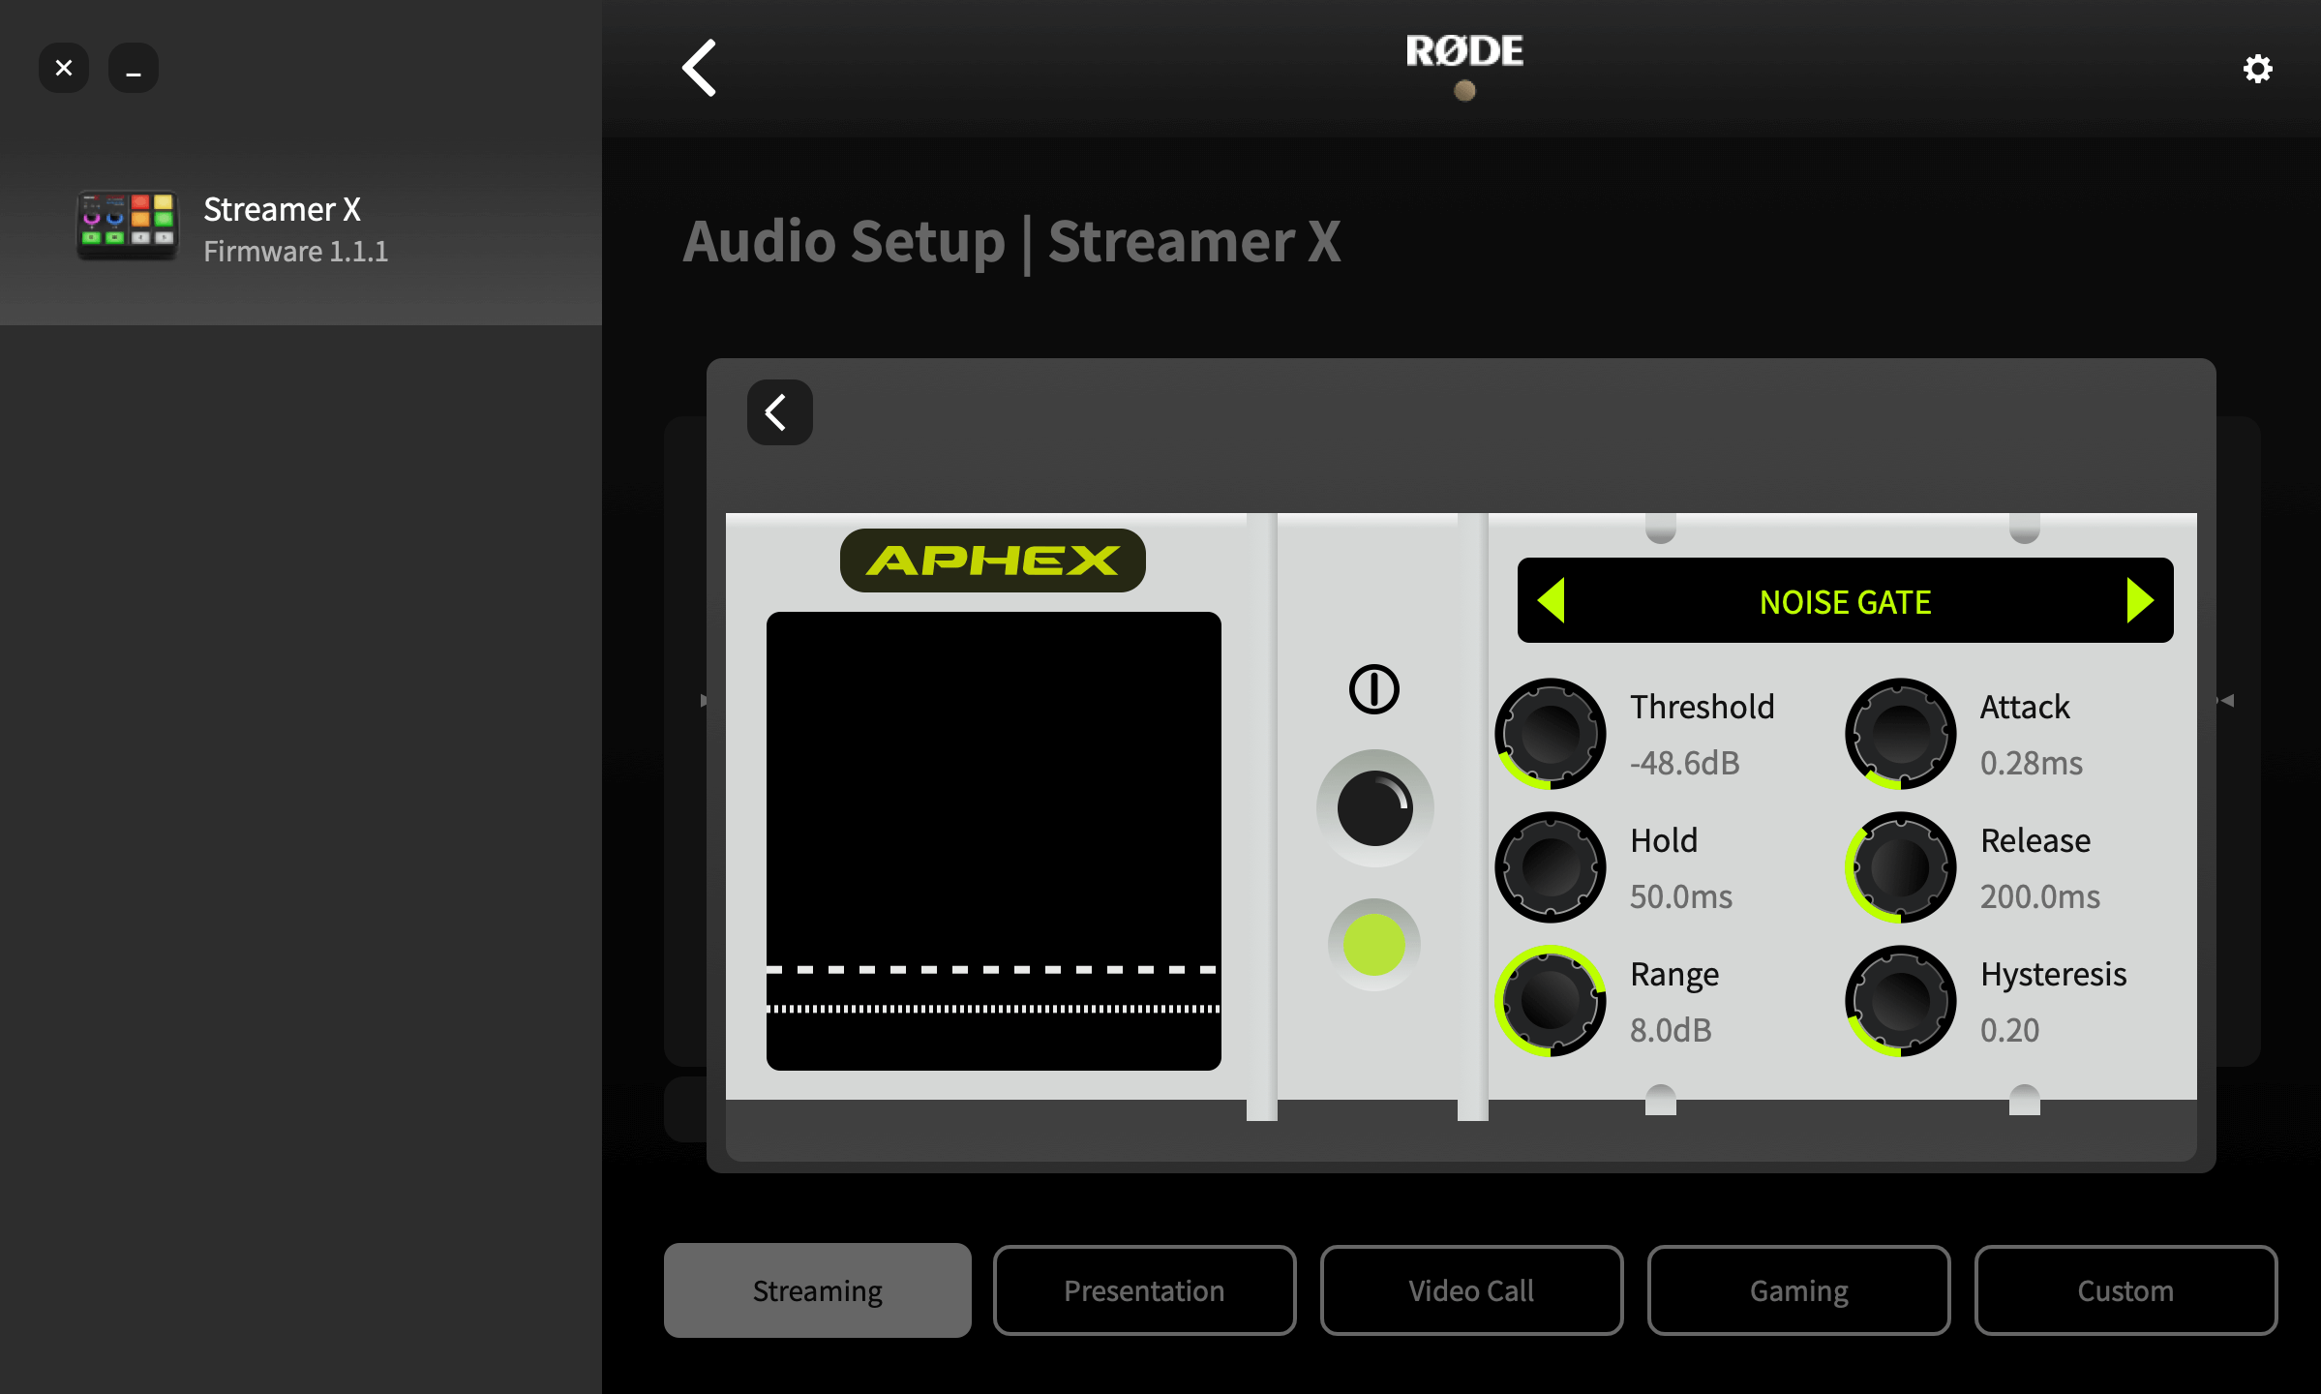The width and height of the screenshot is (2321, 1394).
Task: Select the Presentation audio profile
Action: pyautogui.click(x=1144, y=1289)
